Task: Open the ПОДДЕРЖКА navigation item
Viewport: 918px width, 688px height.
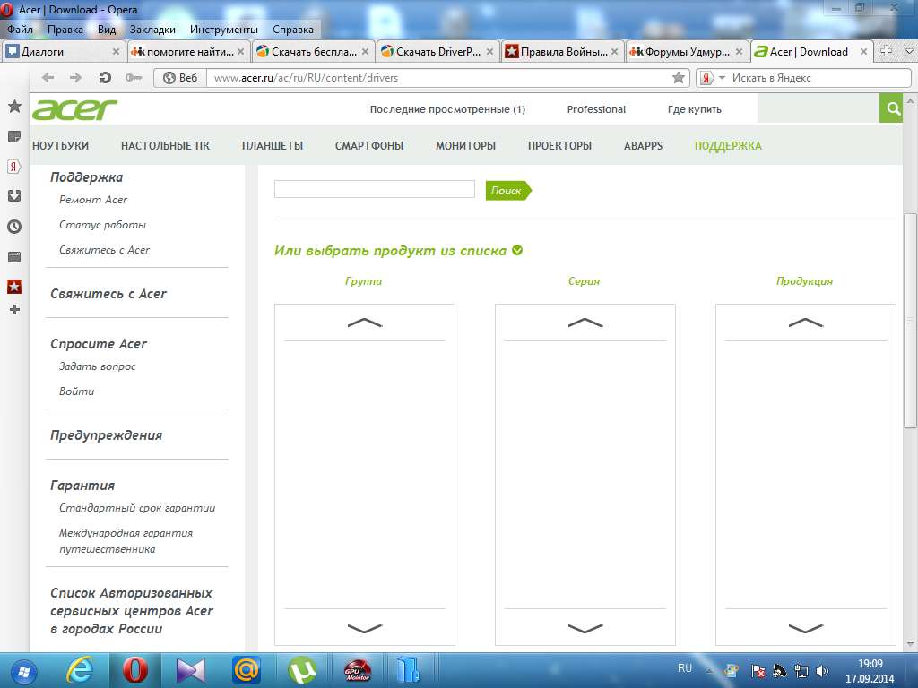Action: coord(728,146)
